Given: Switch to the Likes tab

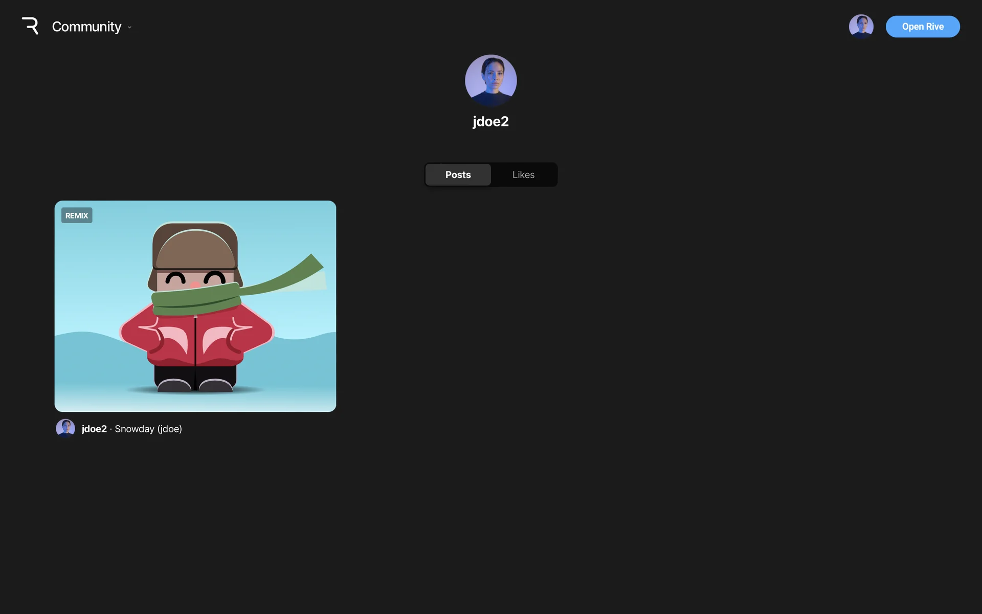Looking at the screenshot, I should (523, 174).
